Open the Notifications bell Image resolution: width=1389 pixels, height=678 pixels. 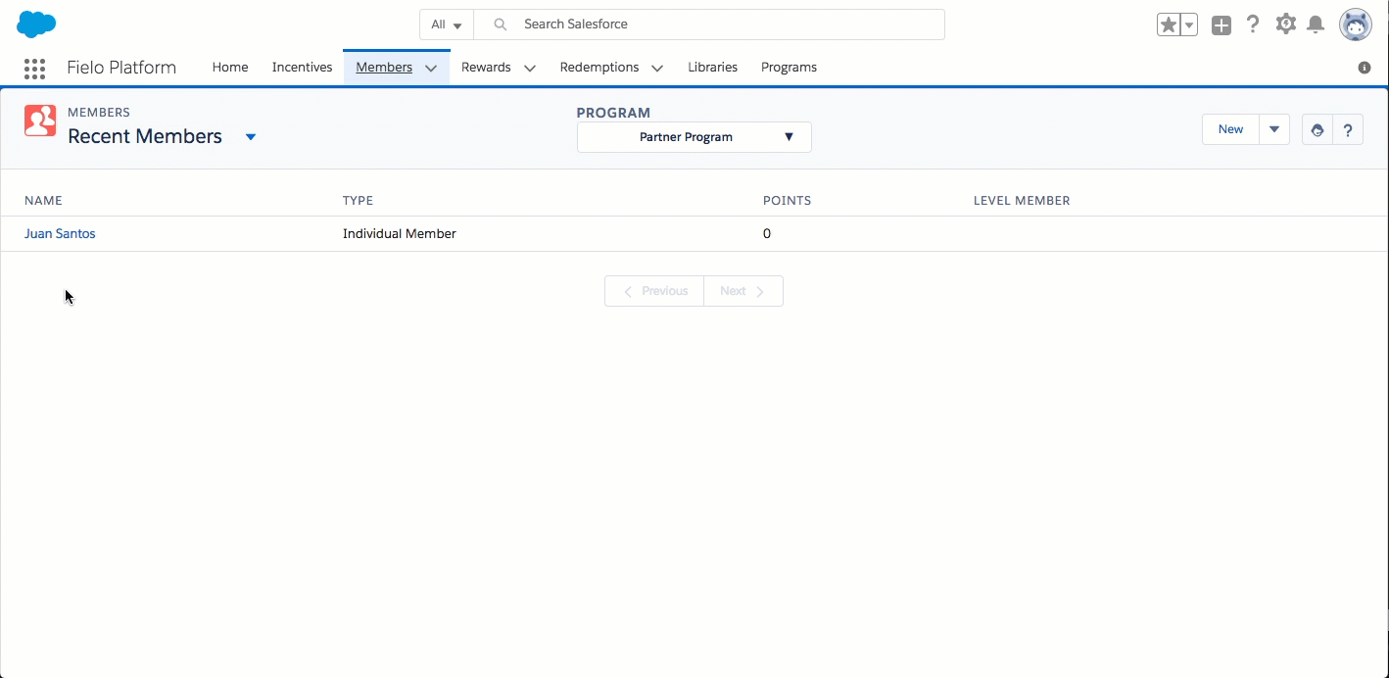1316,24
